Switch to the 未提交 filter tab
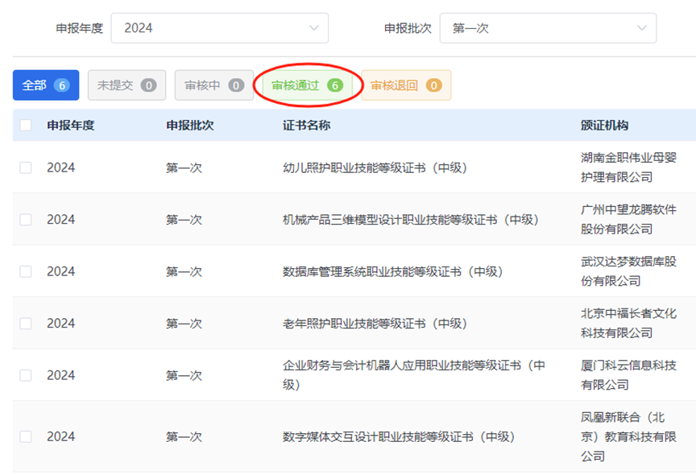This screenshot has height=475, width=696. click(x=126, y=85)
